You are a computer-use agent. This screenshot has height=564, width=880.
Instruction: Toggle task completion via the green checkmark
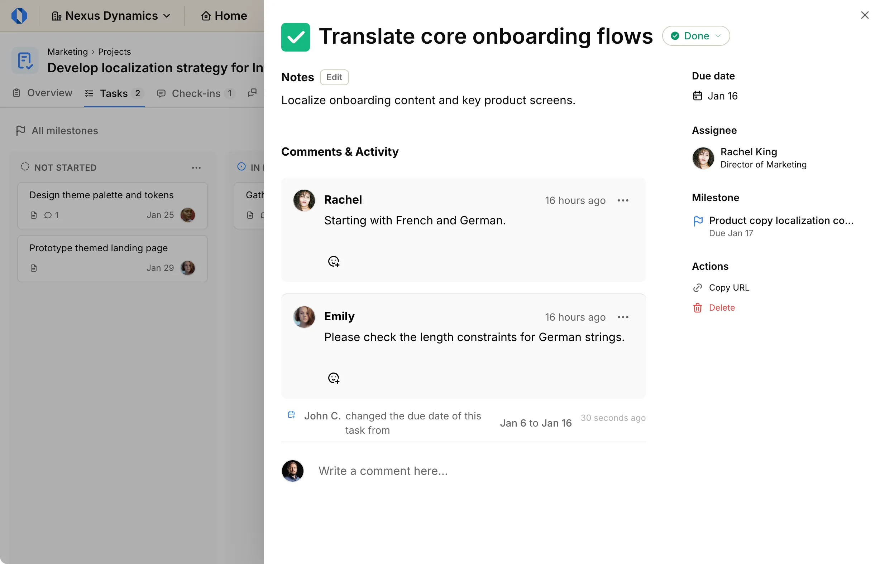click(296, 36)
